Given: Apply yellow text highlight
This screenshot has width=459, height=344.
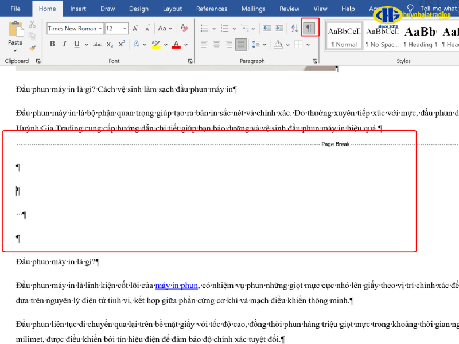Looking at the screenshot, I should 156,44.
